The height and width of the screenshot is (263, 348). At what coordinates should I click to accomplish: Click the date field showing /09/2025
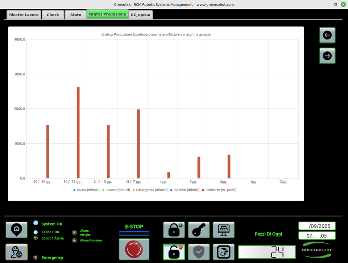[317, 226]
